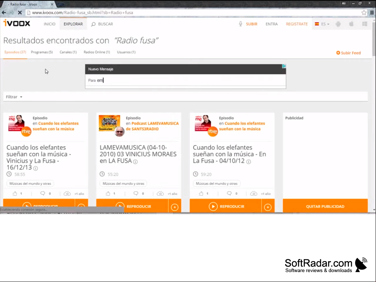This screenshot has width=376, height=282.
Task: Add LAMEVAMUSICA episode with plus button
Action: click(175, 207)
